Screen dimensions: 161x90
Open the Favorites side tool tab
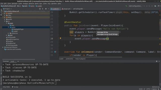click(x=1, y=80)
